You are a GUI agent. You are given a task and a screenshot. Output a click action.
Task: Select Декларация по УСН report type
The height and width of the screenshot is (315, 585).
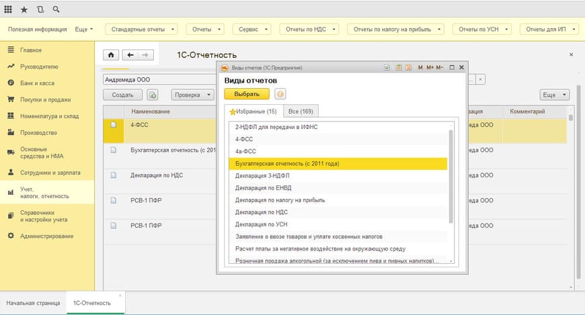pyautogui.click(x=338, y=224)
